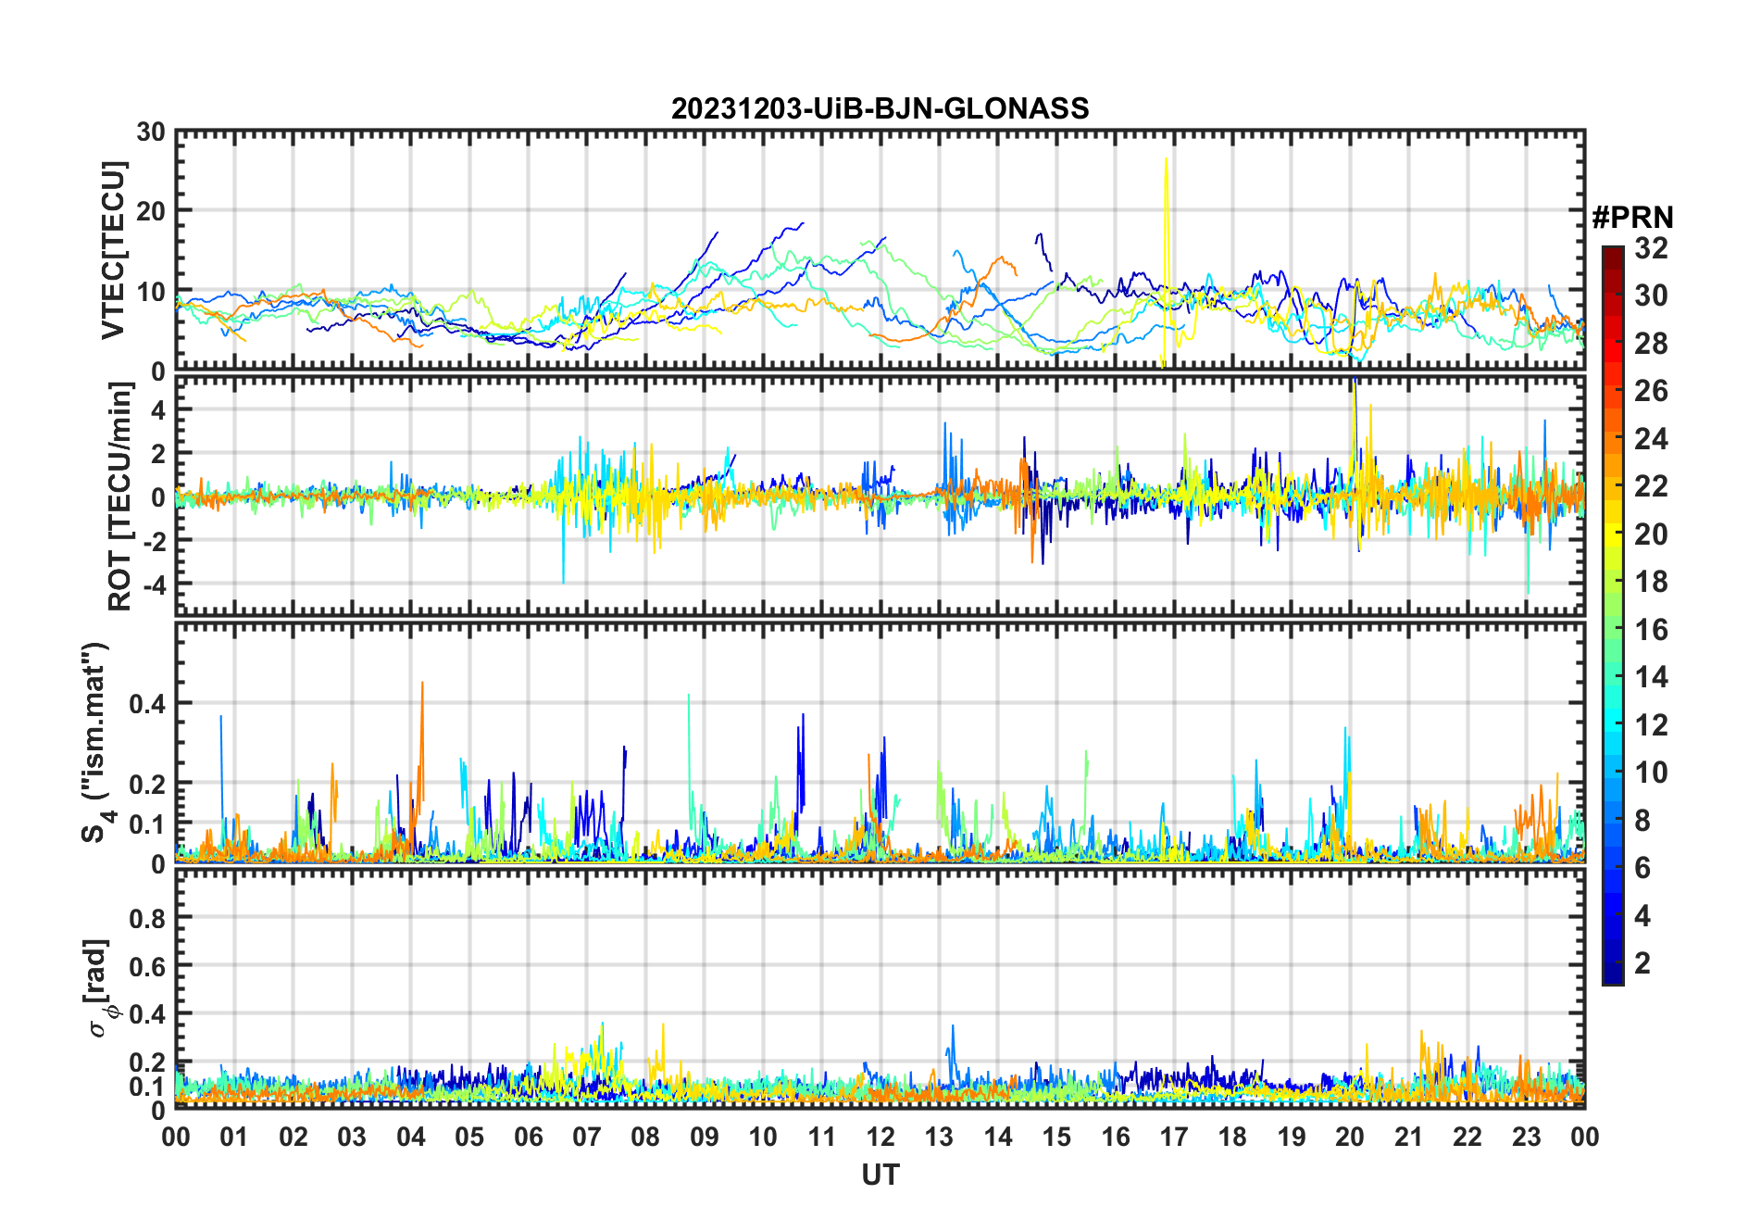Select colorbar tick label "26"
1761x1232 pixels.
(x=1652, y=391)
